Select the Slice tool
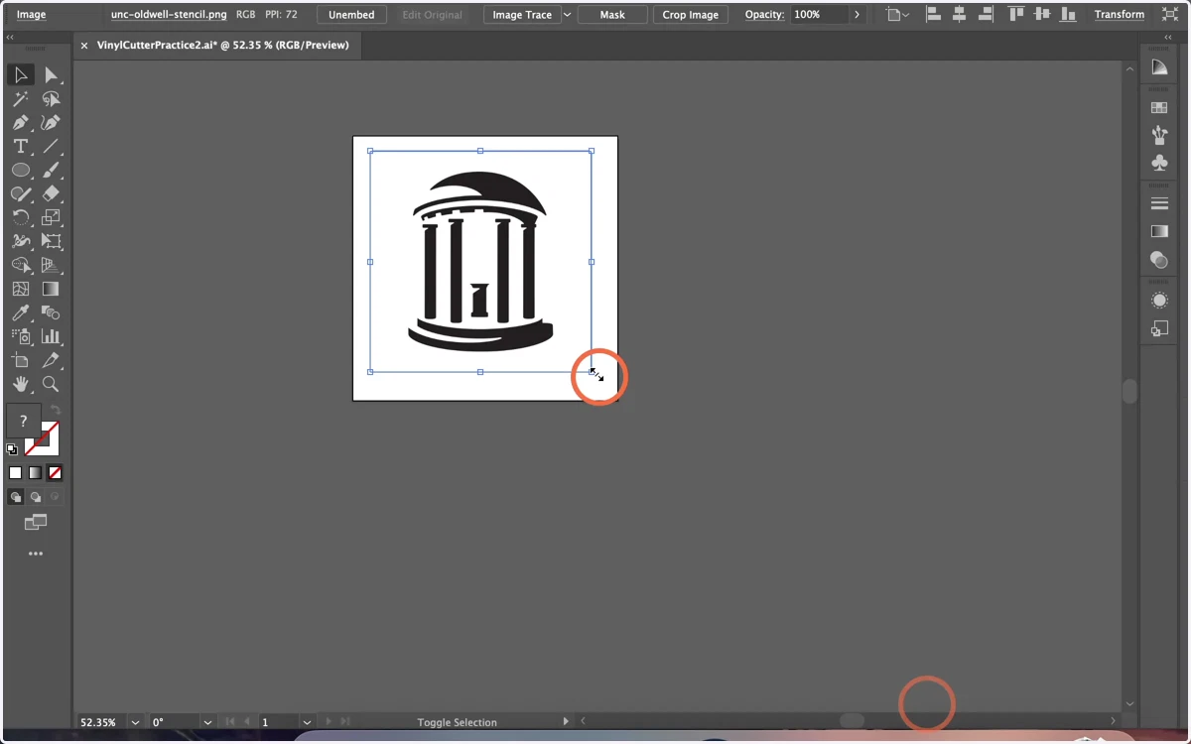 coord(51,361)
